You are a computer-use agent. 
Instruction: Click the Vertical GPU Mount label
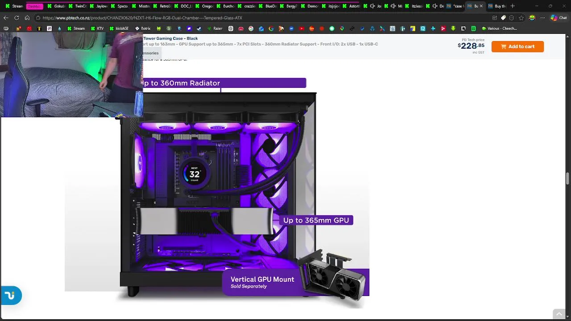click(x=262, y=280)
